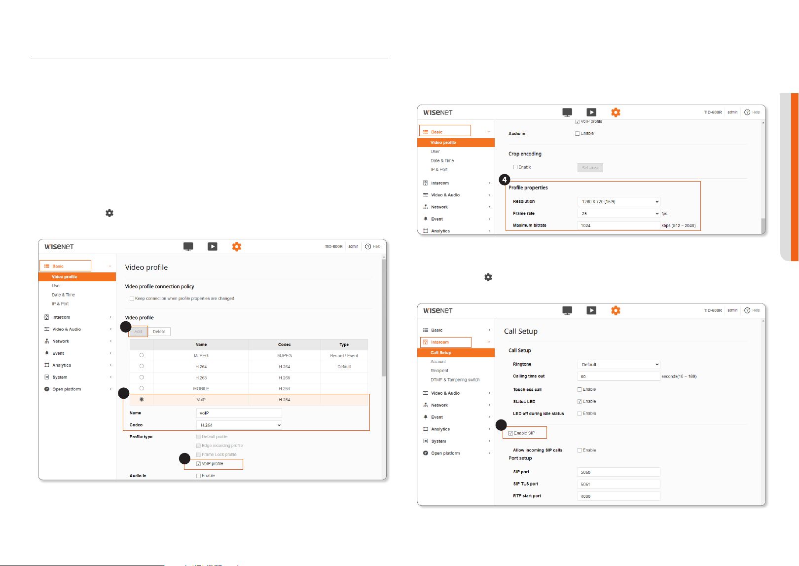Open Date & Time in Video profile window
This screenshot has height=566, width=799.
[64, 295]
